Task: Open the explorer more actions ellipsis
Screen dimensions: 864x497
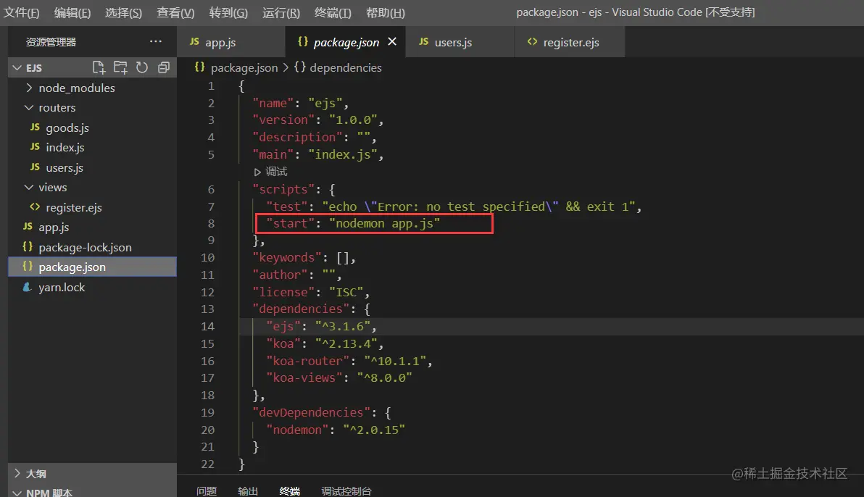Action: 156,41
